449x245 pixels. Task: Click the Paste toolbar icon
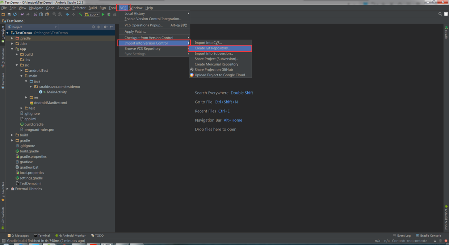click(47, 14)
